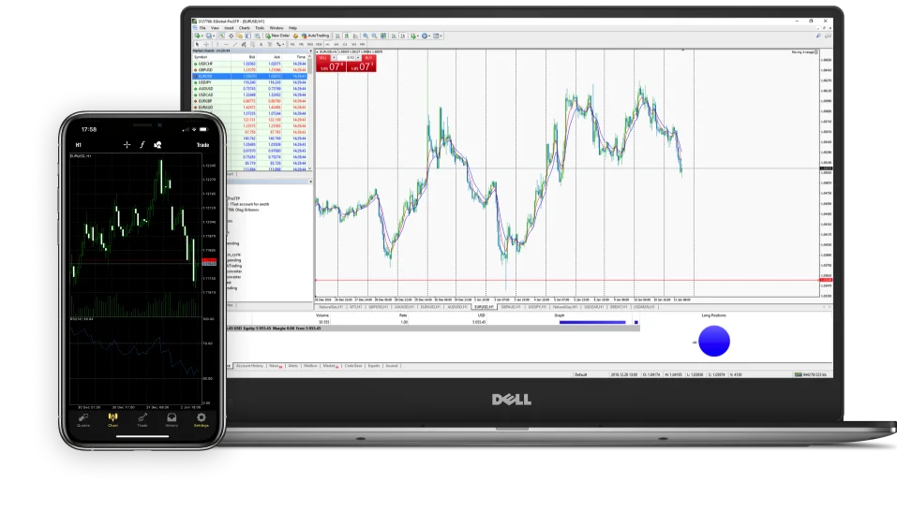Select the cursor arrow tool
Image resolution: width=897 pixels, height=511 pixels.
point(198,44)
